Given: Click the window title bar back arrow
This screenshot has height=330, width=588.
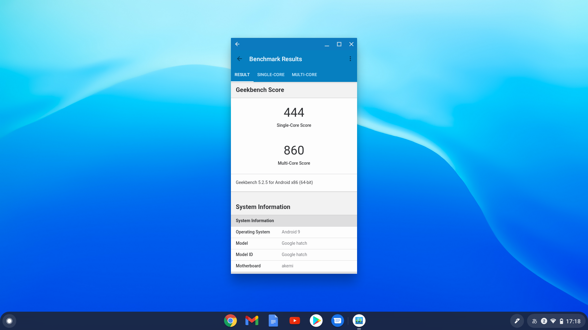Looking at the screenshot, I should (x=237, y=44).
